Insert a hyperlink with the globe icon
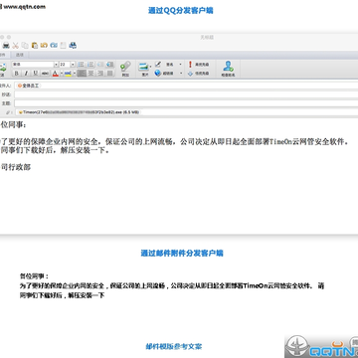 click(x=158, y=74)
